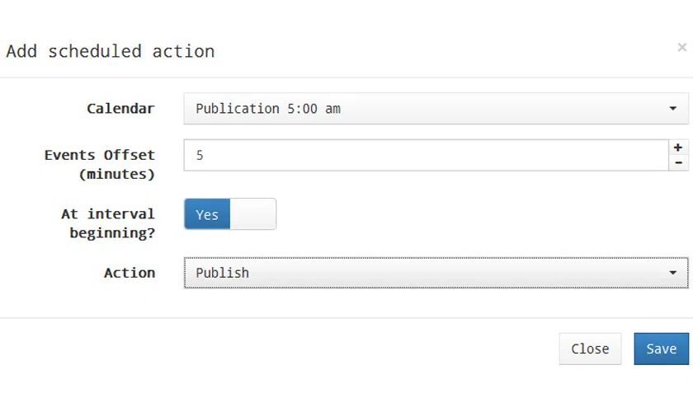Open the dropdown showing Publish
This screenshot has height=412, width=693.
point(436,273)
